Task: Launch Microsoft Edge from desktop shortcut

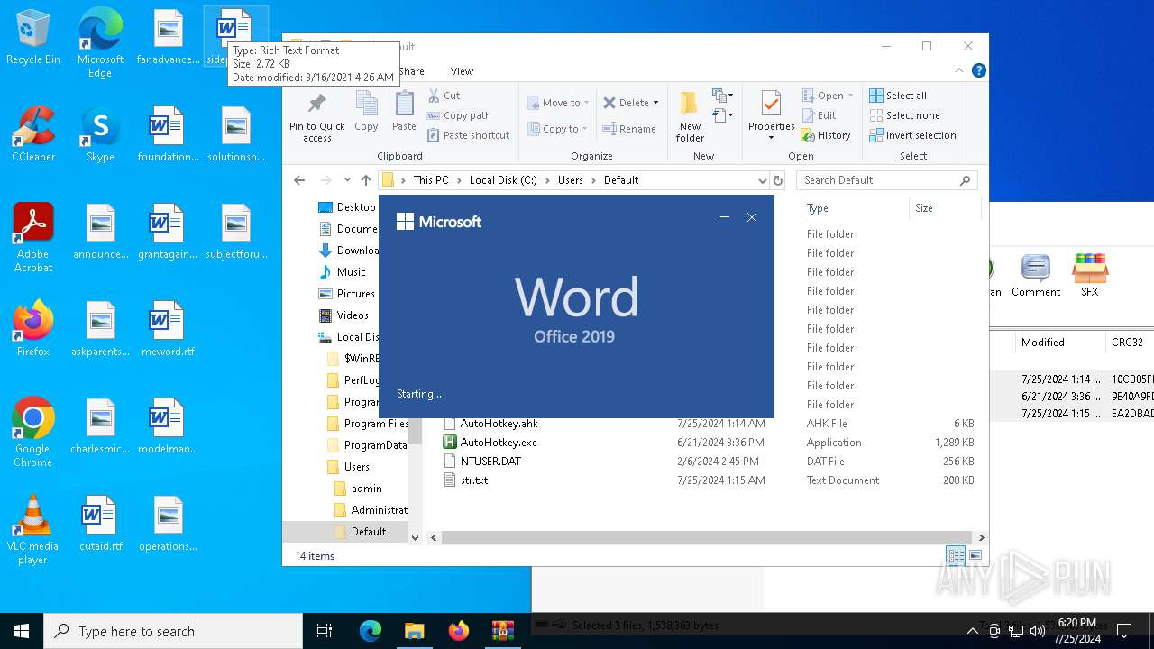Action: coord(100,43)
